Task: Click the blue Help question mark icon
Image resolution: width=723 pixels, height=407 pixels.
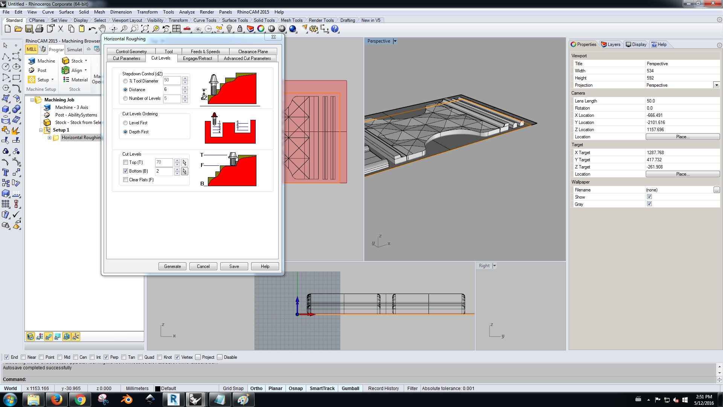Action: click(335, 29)
